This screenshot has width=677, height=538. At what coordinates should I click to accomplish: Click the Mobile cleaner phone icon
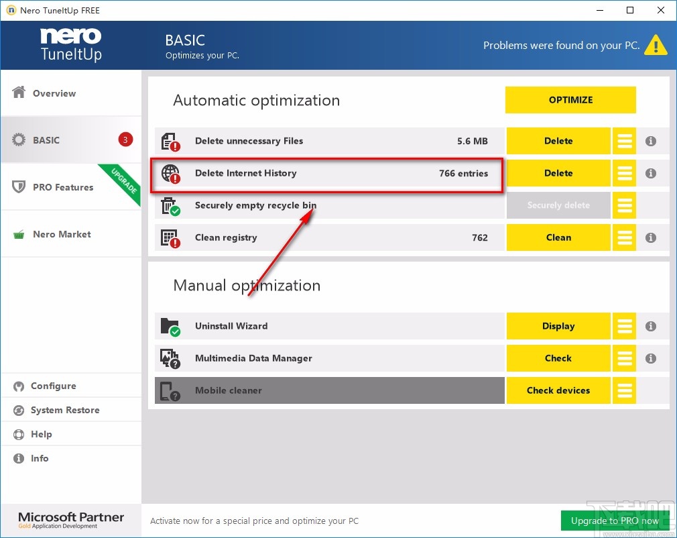(170, 391)
